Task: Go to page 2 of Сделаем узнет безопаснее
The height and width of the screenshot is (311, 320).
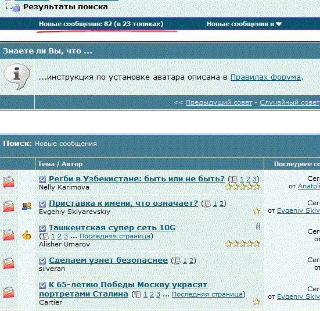Action: pos(191,261)
